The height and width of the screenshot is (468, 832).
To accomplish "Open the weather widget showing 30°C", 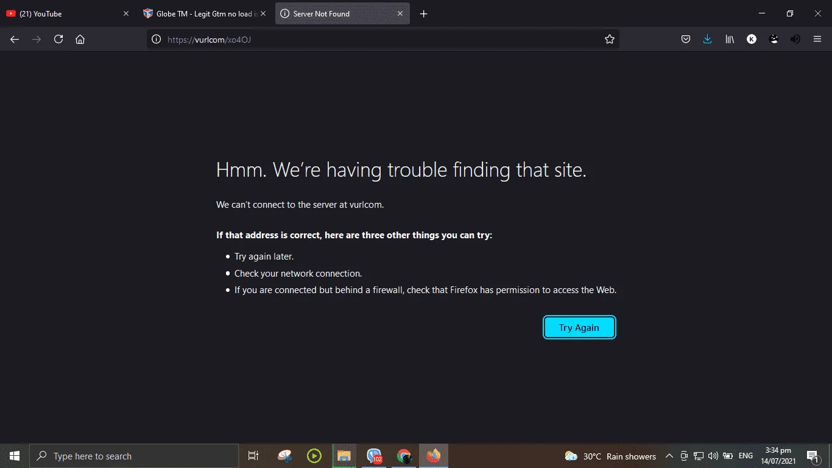I will [x=610, y=456].
